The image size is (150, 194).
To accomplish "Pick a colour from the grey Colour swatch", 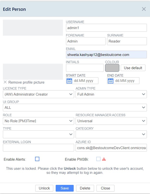I will [112, 68].
